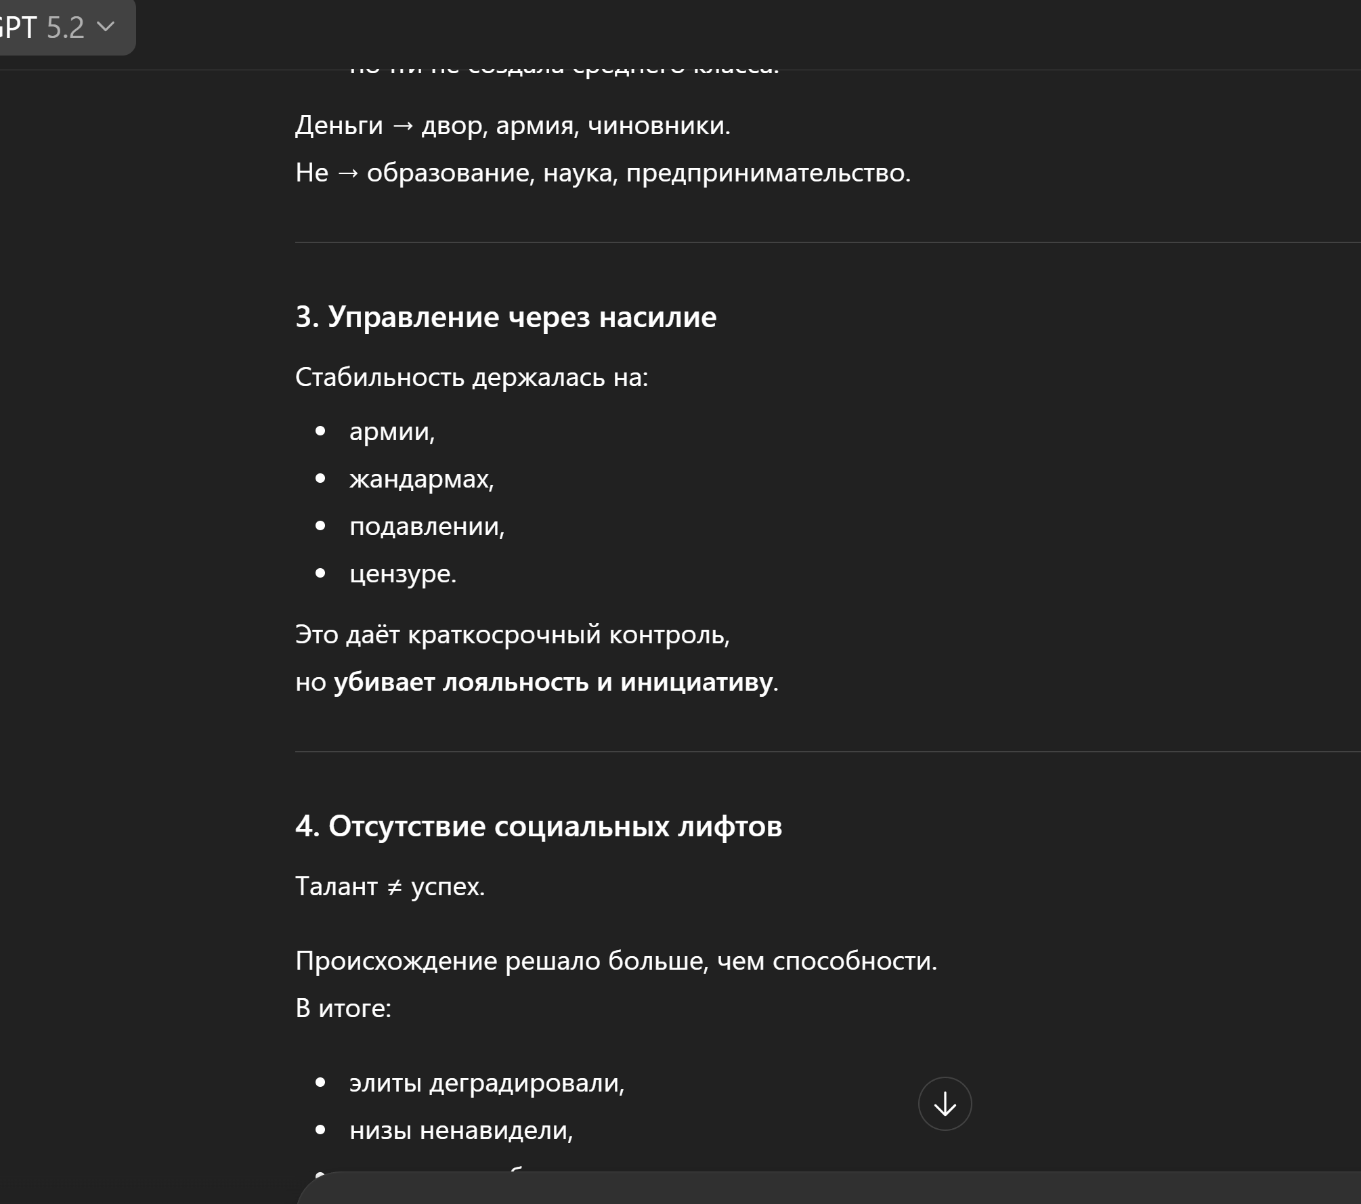Click heading '4. Отсутствие социальных лифтов'
The height and width of the screenshot is (1204, 1361).
(x=538, y=826)
